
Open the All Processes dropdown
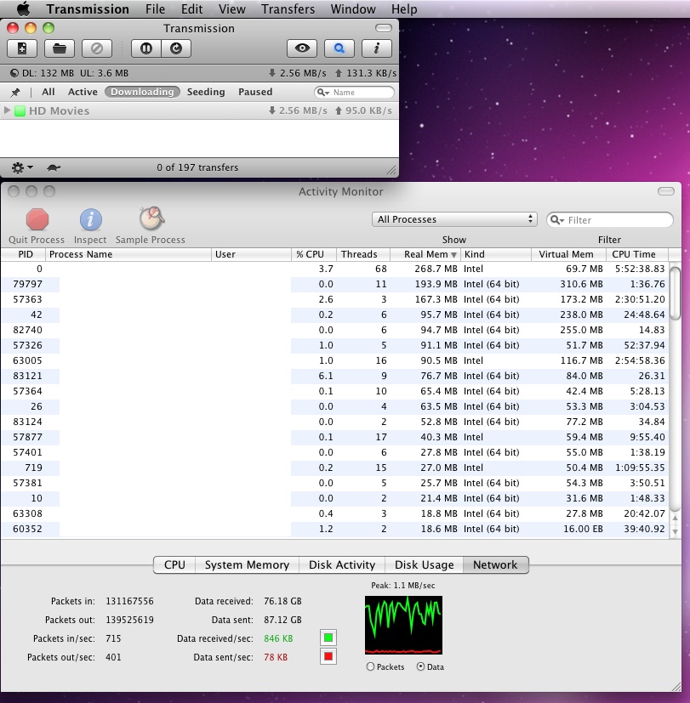[454, 219]
